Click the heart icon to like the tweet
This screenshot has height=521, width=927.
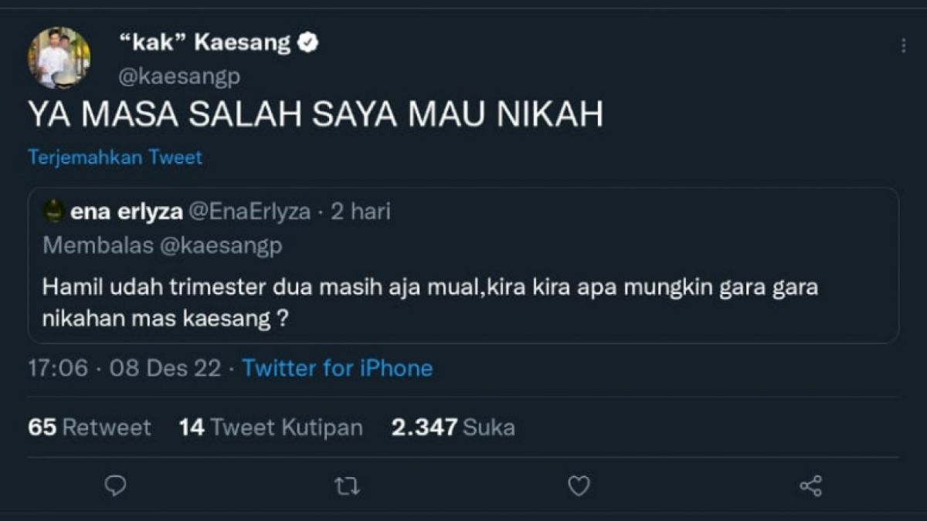578,485
